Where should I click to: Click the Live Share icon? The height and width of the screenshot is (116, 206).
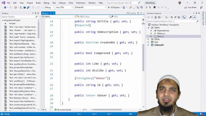(x=185, y=7)
